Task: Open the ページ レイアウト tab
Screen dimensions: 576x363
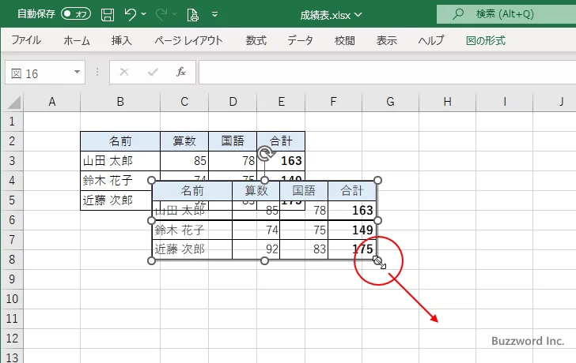Action: coord(188,40)
